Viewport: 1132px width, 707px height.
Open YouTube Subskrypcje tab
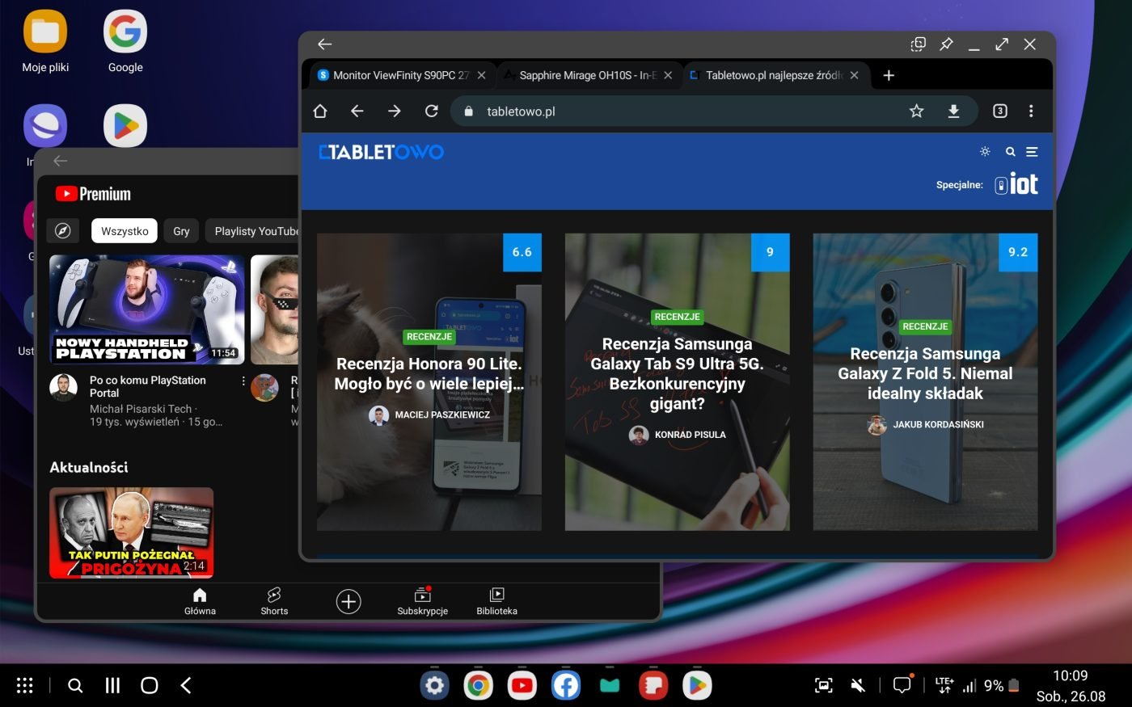point(422,602)
